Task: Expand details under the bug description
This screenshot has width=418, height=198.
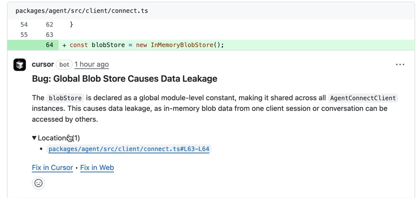Action: 56,138
